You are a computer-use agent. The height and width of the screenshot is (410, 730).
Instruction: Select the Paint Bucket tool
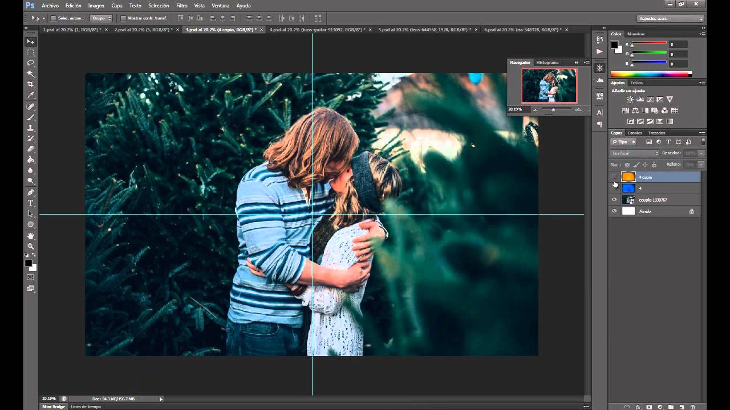pyautogui.click(x=31, y=160)
